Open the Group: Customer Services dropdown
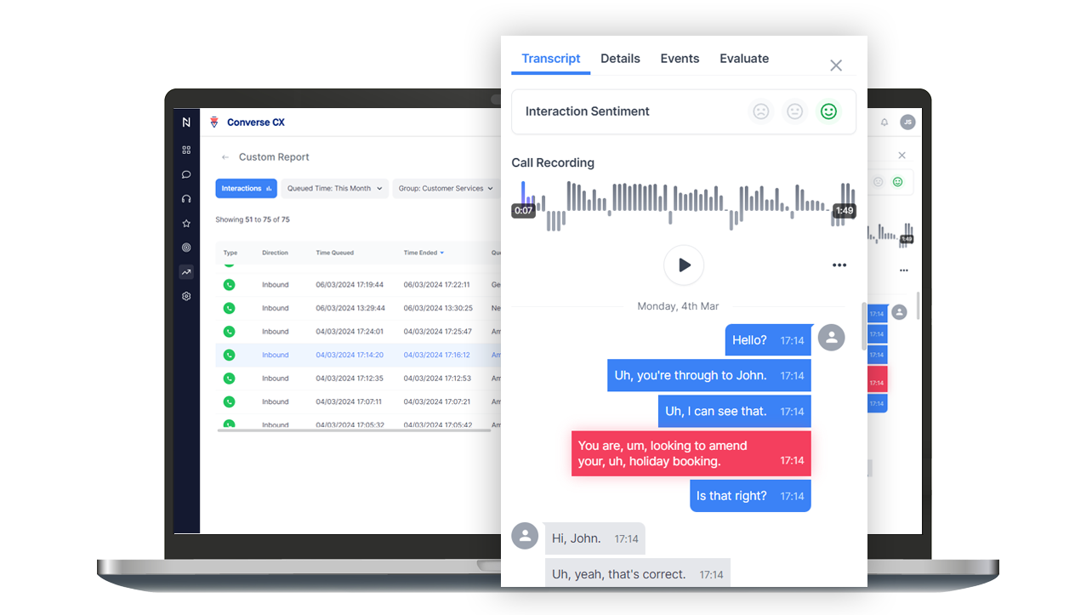The width and height of the screenshot is (1092, 615). pos(446,188)
